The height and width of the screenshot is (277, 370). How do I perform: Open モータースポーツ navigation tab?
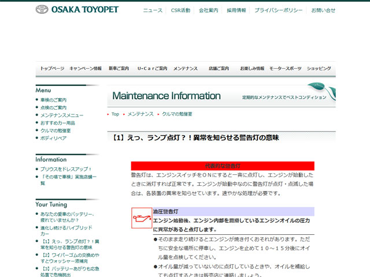tap(286, 69)
